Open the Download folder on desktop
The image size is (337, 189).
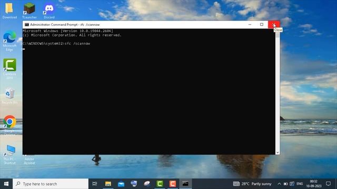9,10
